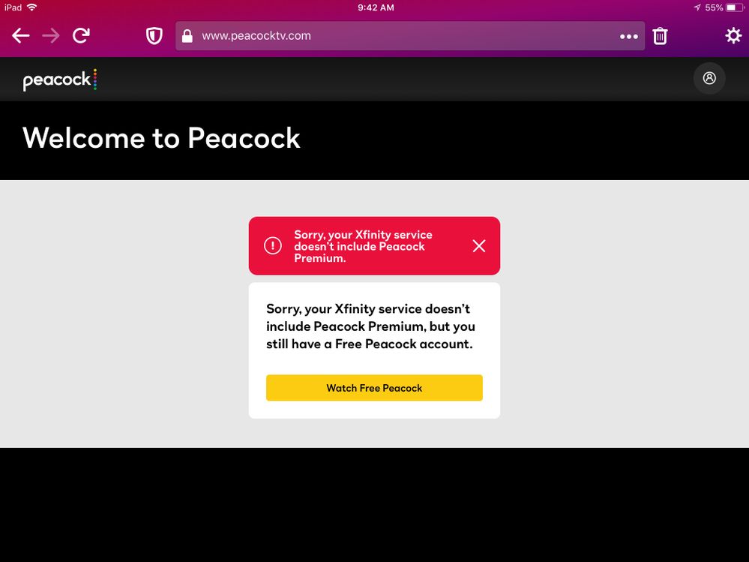Dismiss the red Xfinity error banner
The image size is (749, 562).
coord(479,246)
